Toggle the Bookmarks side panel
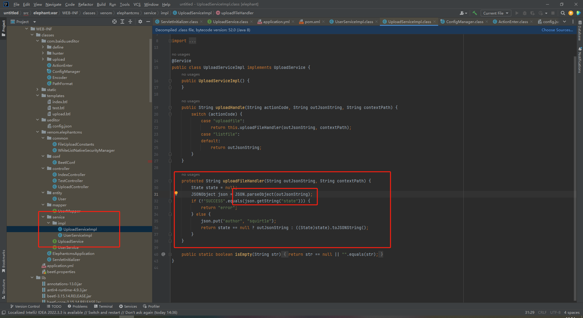 tap(3, 260)
